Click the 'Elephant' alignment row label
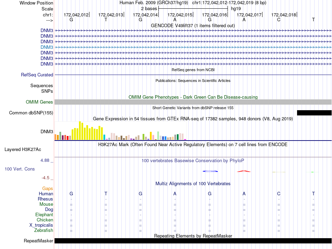The image size is (332, 249). (x=44, y=215)
